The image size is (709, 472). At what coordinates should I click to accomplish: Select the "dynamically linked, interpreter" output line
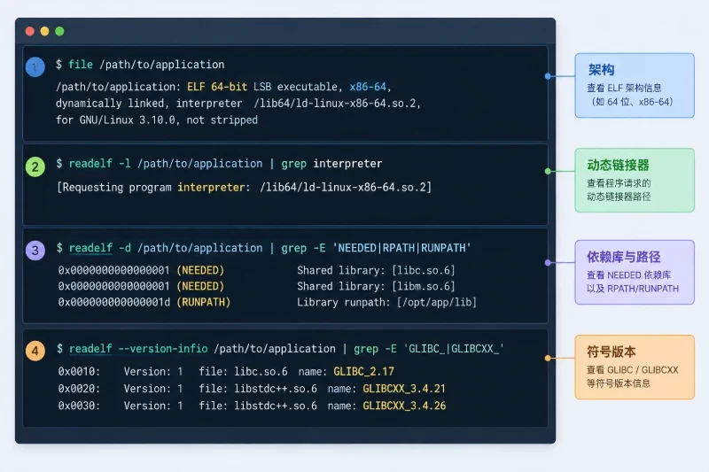pos(238,104)
